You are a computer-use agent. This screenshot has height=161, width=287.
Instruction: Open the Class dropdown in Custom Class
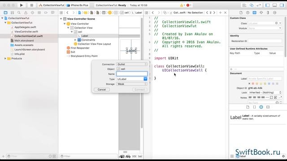[x=280, y=23]
